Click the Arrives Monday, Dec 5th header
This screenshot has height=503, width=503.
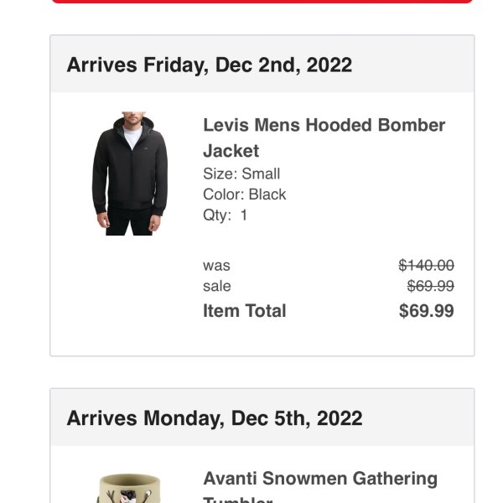coord(215,418)
